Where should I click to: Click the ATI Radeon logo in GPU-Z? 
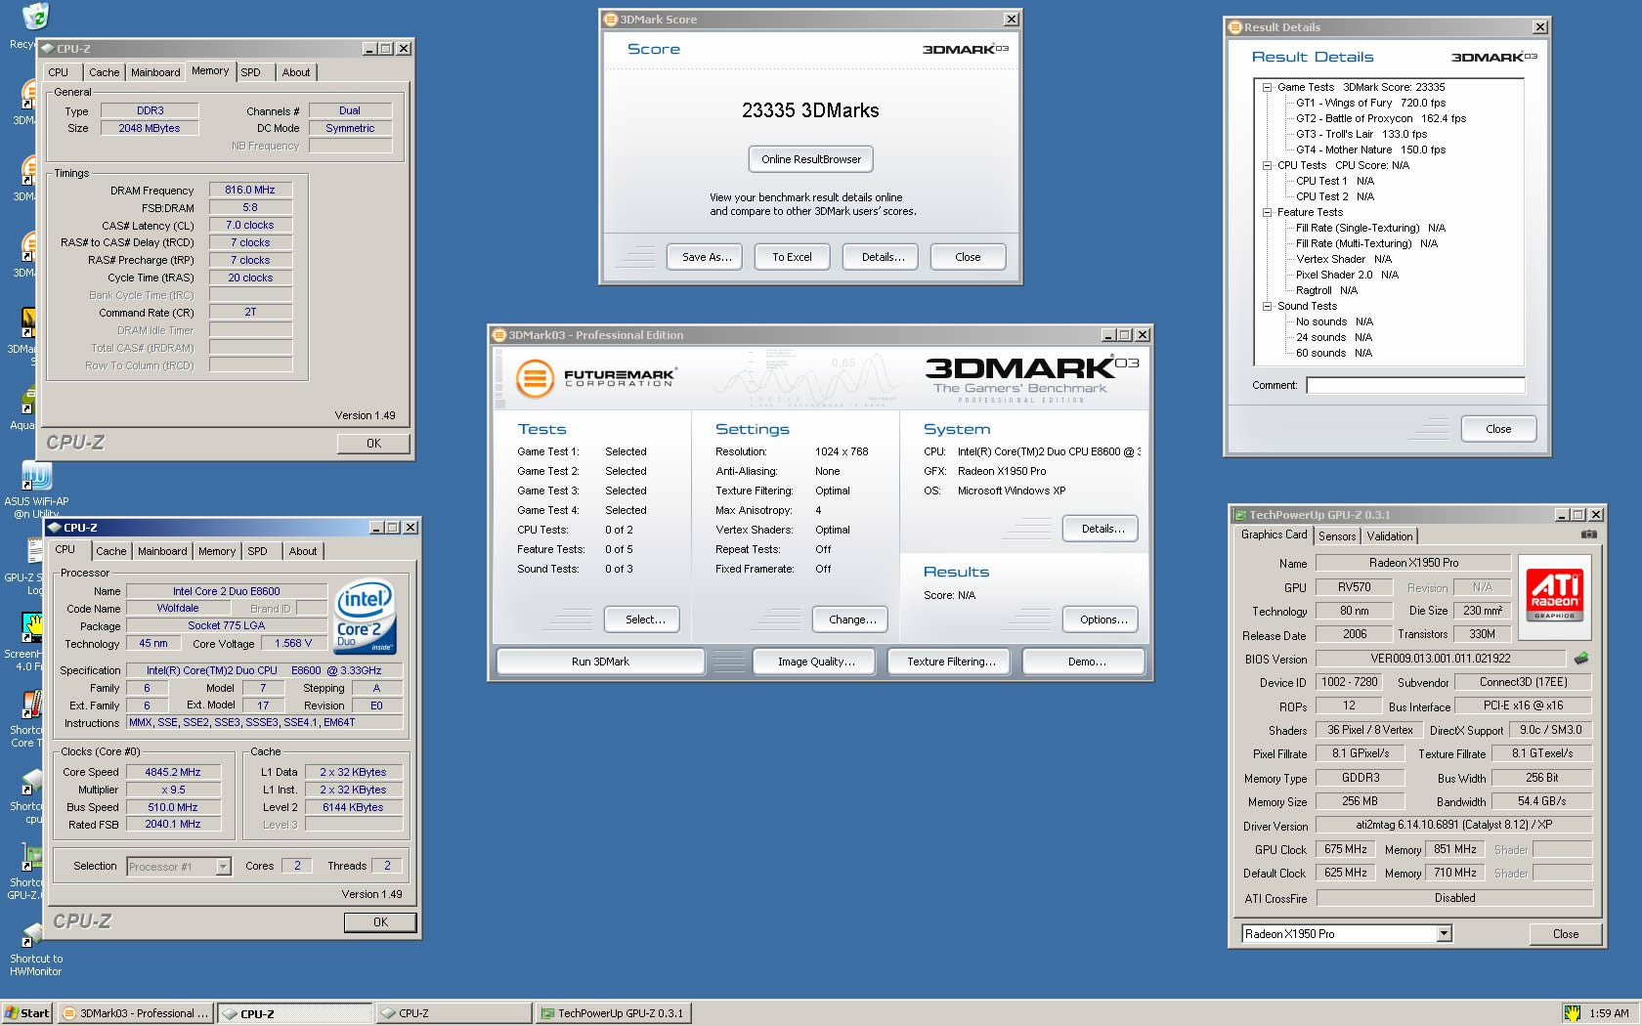point(1554,595)
